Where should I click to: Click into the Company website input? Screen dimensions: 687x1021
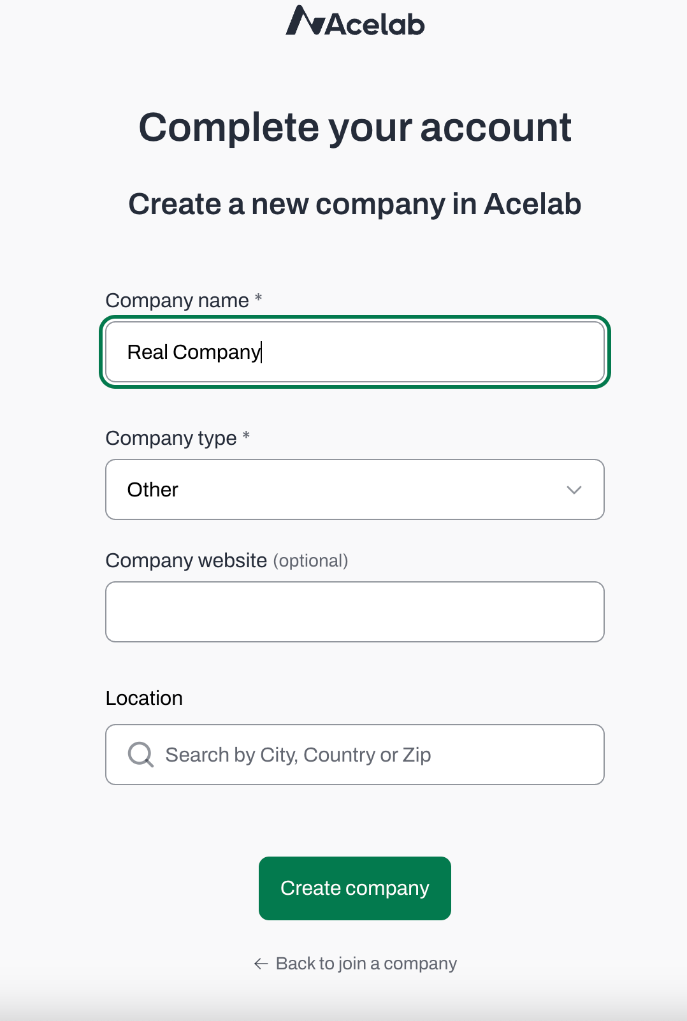coord(355,612)
